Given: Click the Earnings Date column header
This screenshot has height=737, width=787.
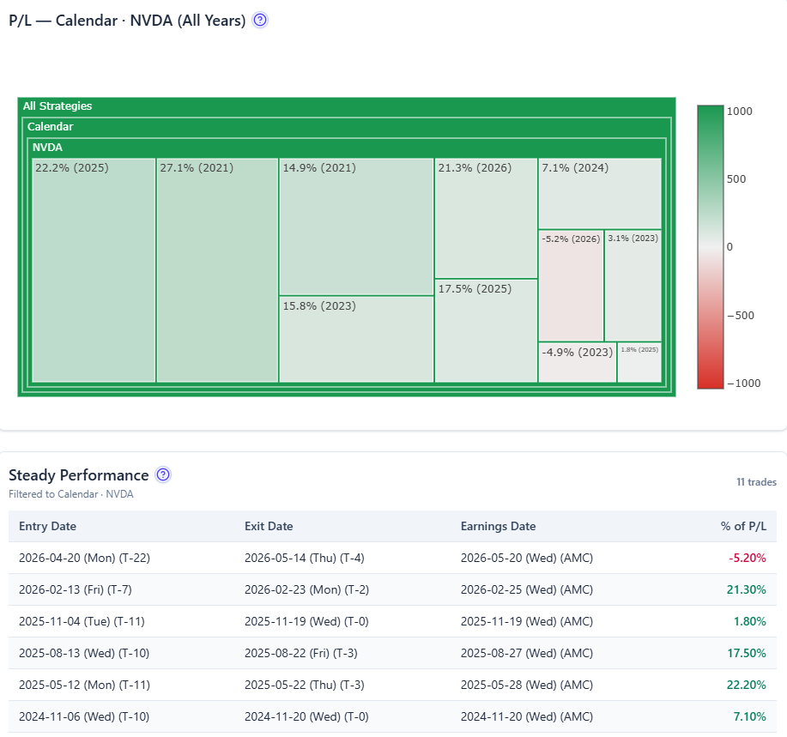Looking at the screenshot, I should pos(498,526).
